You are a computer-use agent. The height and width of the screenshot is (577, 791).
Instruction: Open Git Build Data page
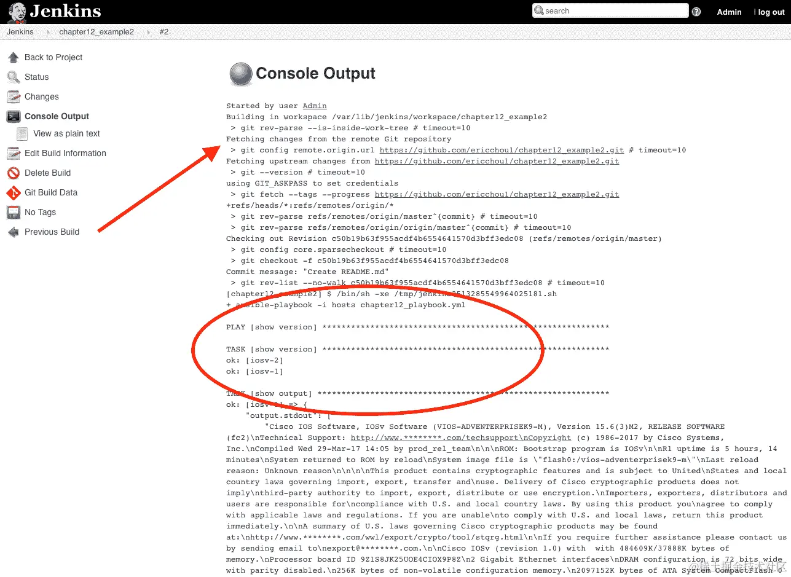tap(51, 192)
